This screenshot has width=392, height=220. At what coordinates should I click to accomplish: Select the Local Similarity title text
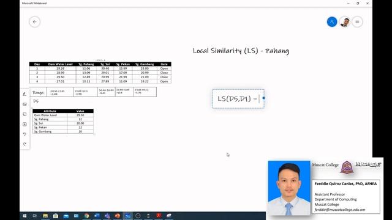(241, 51)
